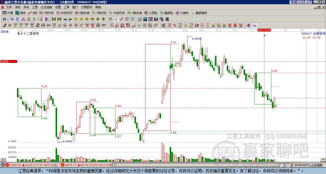Click the 000417 合肥百货 stock label
326x174 pixels.
pos(314,33)
